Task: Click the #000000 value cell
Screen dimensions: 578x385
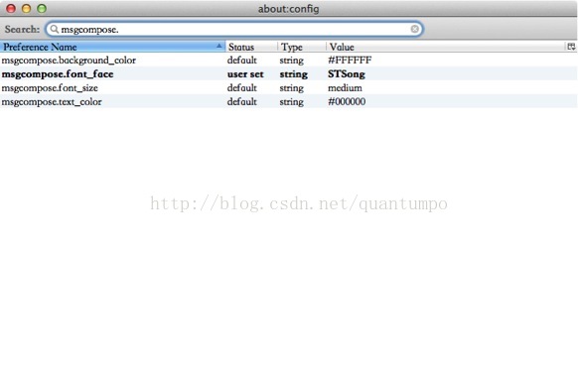Action: pyautogui.click(x=347, y=101)
